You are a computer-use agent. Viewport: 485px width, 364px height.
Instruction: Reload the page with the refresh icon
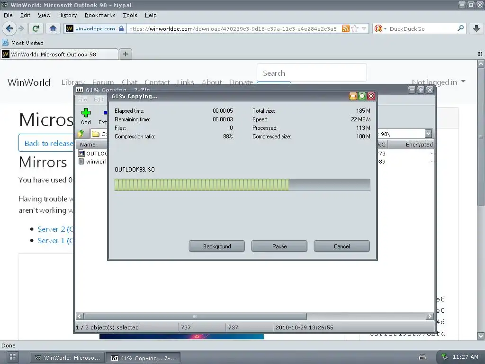[x=36, y=28]
